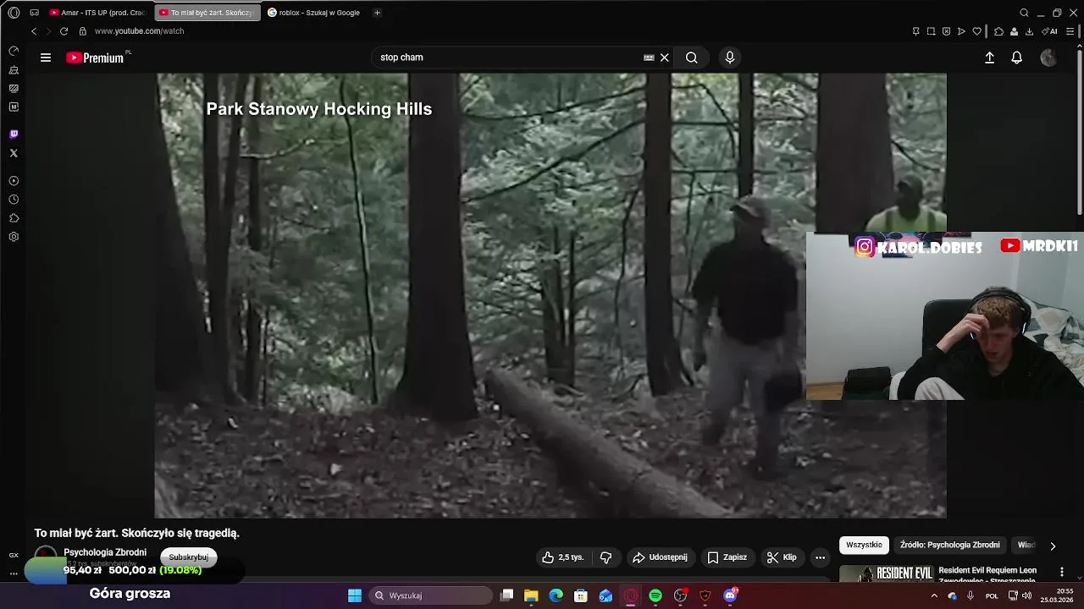
Task: Open browser extensions puzzle icon
Action: coord(998,31)
